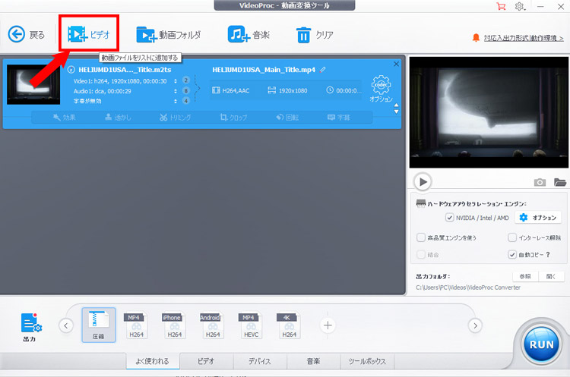
Task: Open the codec オプション gear
Action: point(381,89)
